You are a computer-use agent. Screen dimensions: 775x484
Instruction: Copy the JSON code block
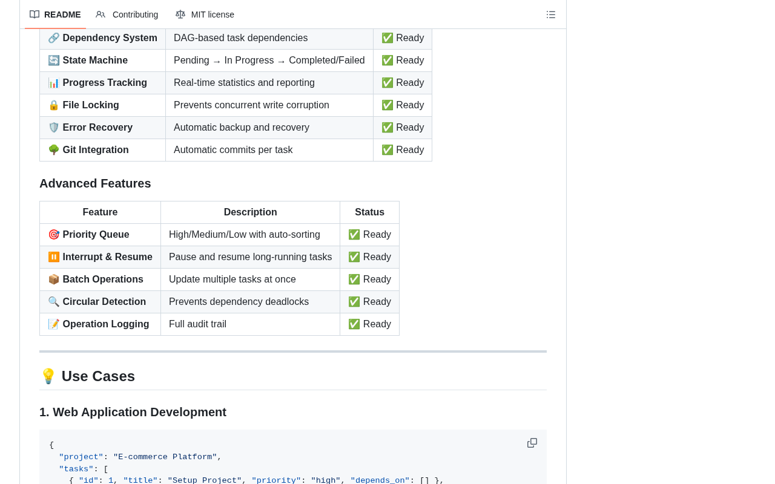[532, 443]
